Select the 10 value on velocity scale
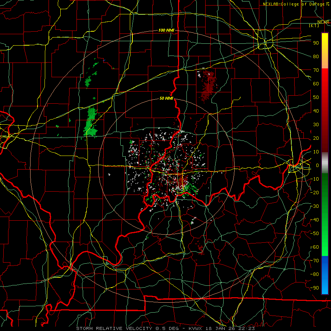 click(316, 152)
